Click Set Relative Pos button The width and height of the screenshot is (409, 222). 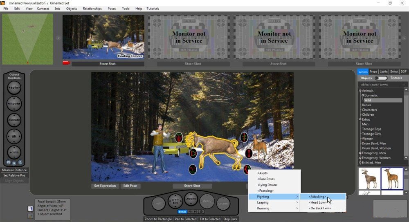click(x=14, y=175)
